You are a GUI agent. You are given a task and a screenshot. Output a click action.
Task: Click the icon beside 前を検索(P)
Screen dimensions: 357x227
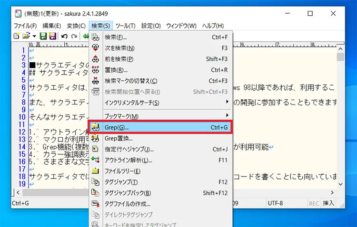pyautogui.click(x=95, y=59)
